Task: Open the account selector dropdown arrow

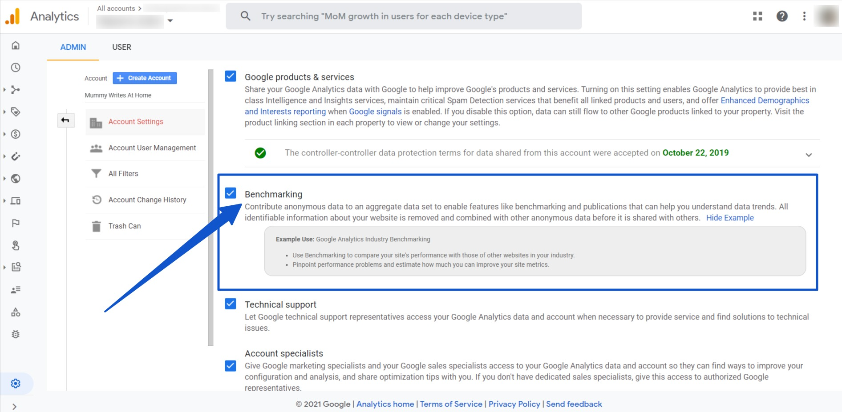Action: click(x=170, y=20)
